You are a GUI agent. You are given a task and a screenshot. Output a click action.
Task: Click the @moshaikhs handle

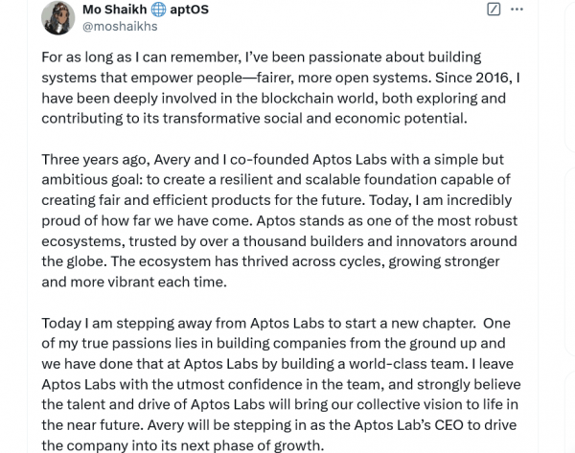[112, 27]
